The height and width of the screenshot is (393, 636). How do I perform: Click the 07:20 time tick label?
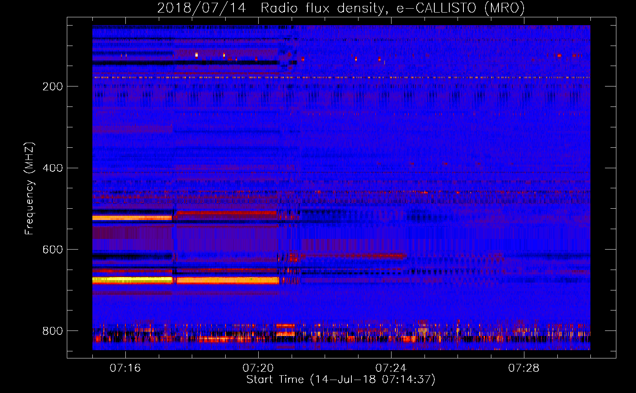(x=258, y=368)
